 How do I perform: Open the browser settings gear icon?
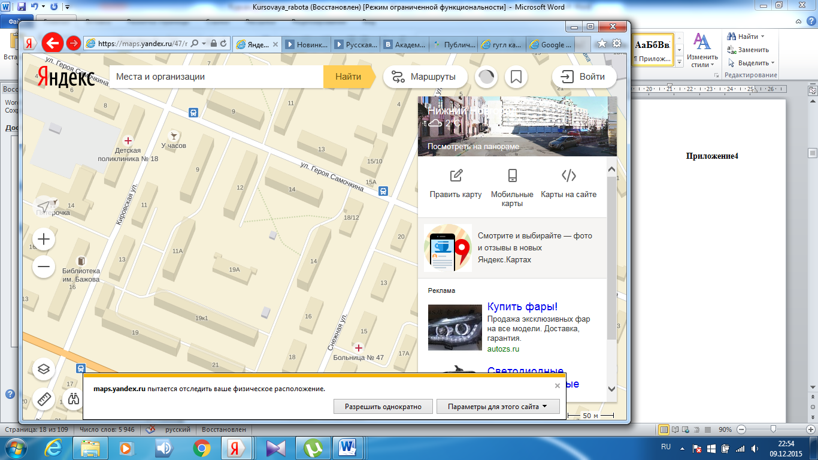[x=616, y=44]
